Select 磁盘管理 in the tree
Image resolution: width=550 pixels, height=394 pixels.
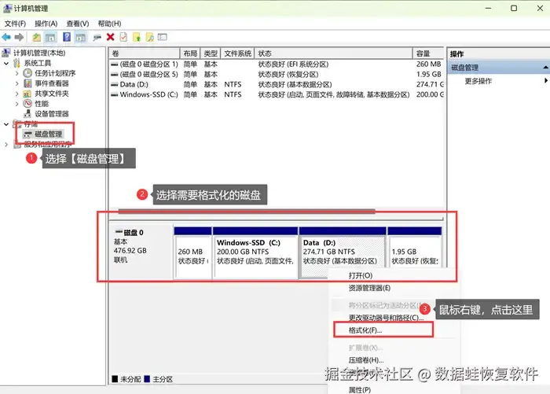48,134
